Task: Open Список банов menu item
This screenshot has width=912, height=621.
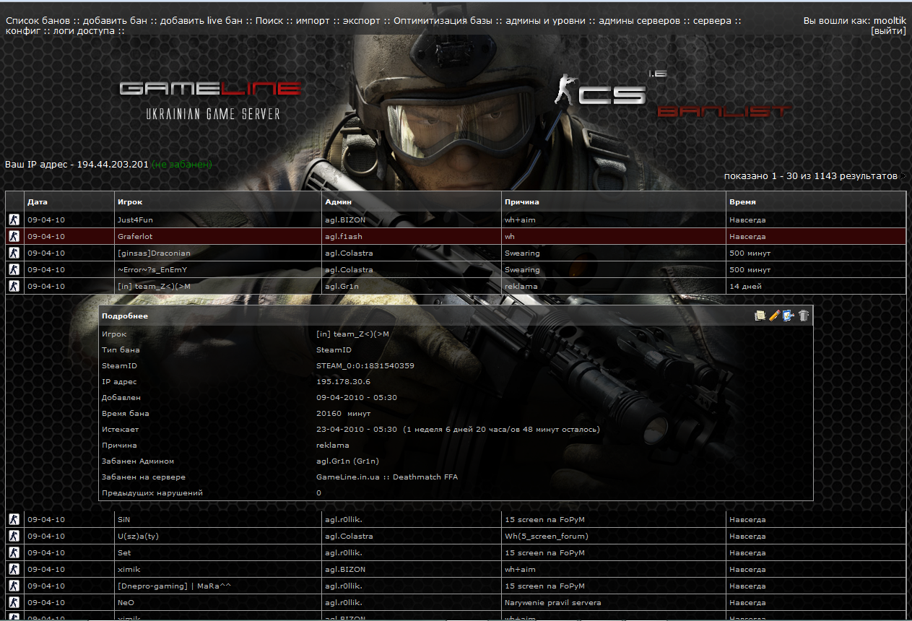Action: (x=38, y=21)
